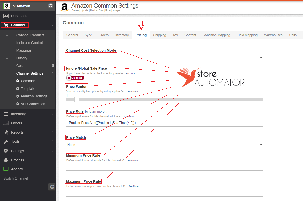
Task: Click the Minimum Price Rule input field
Action: coord(164,167)
